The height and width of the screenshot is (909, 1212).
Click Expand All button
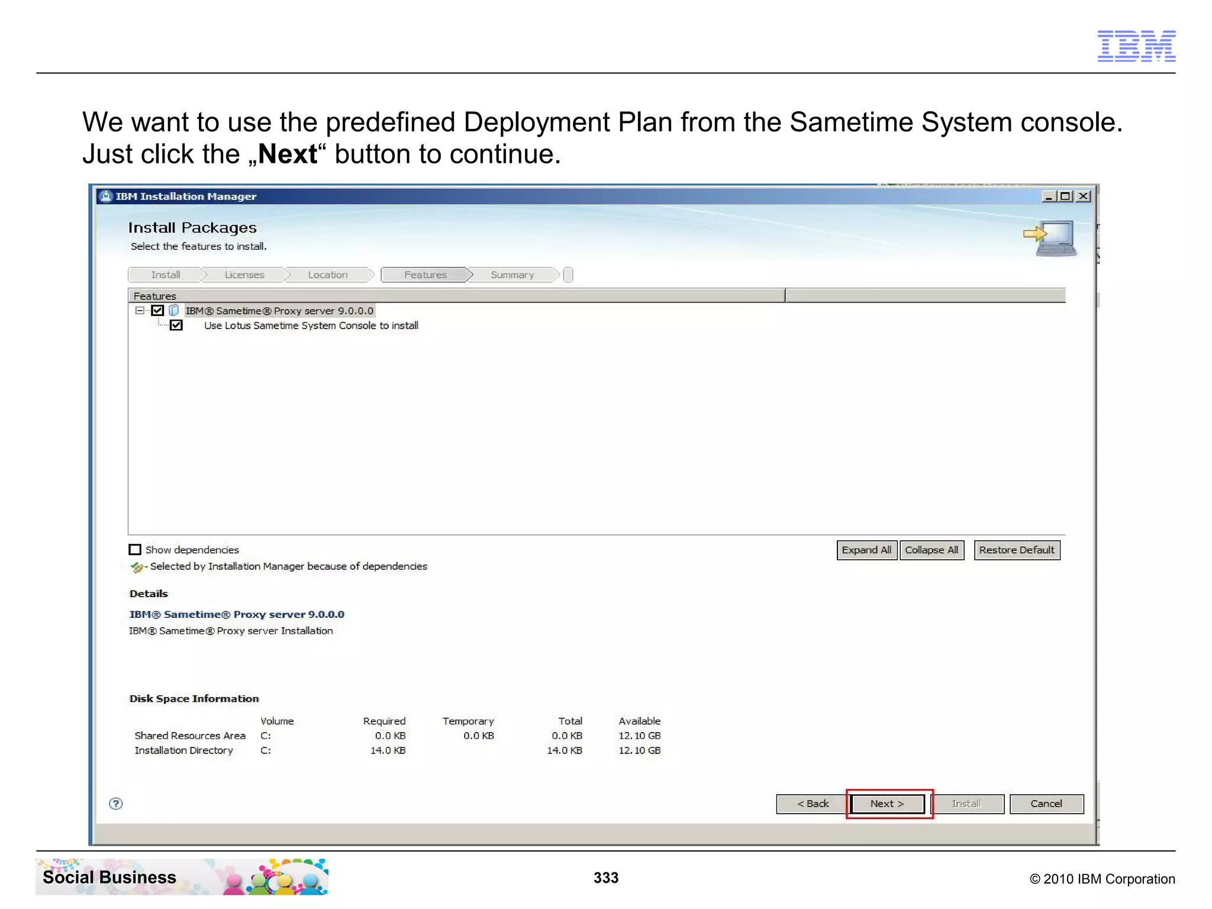[866, 550]
